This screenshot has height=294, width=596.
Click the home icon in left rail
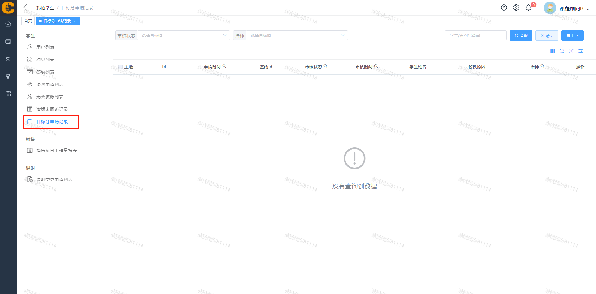[8, 24]
